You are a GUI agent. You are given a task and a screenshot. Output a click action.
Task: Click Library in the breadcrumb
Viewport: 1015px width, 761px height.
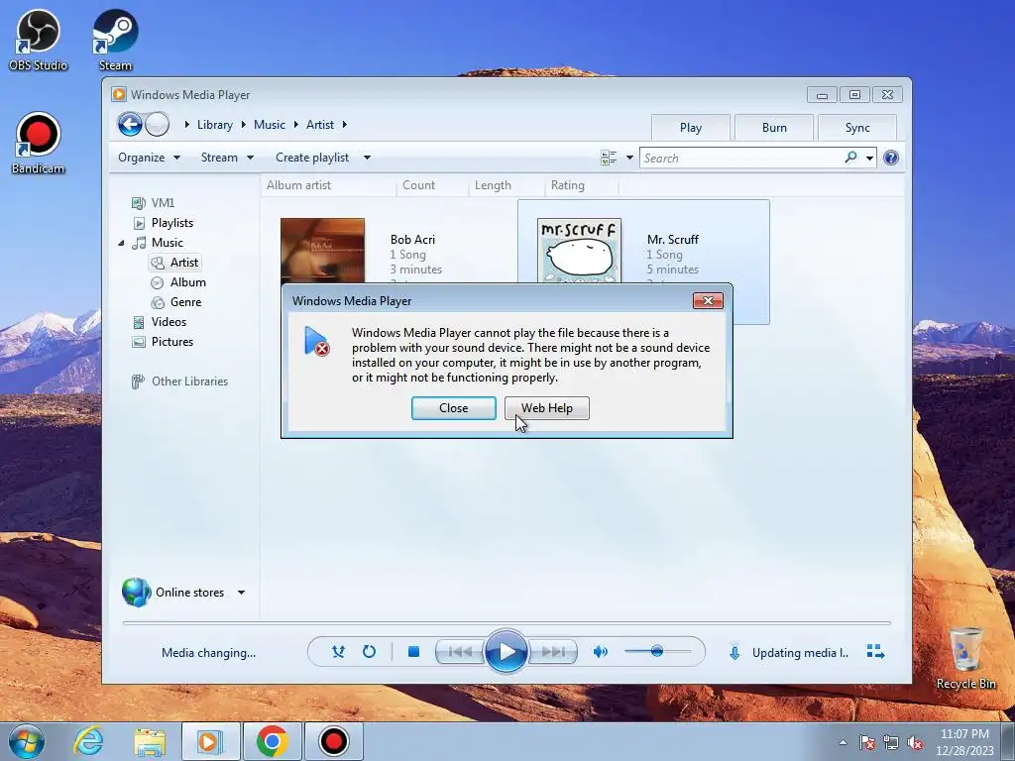coord(214,124)
